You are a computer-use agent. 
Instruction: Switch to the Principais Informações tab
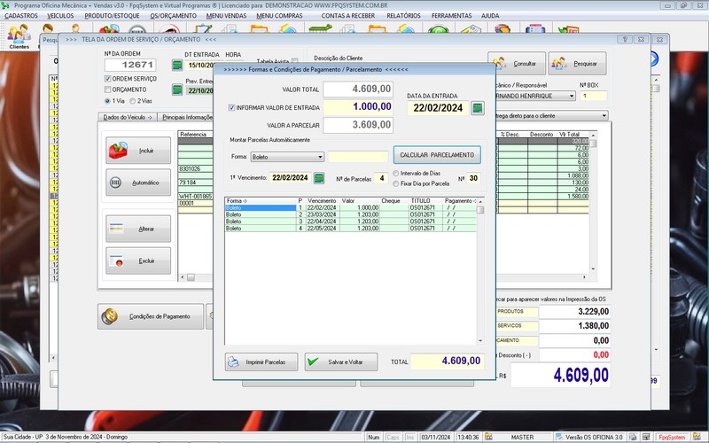tap(187, 117)
